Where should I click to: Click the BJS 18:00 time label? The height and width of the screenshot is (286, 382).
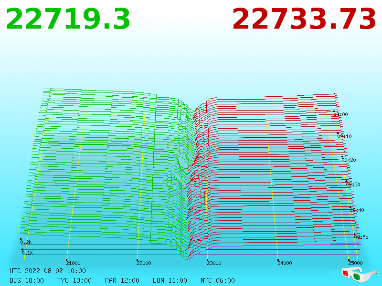tap(27, 280)
